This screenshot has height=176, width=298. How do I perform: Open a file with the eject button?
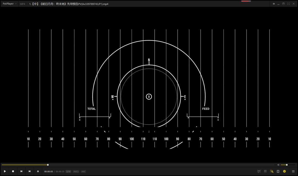pyautogui.click(x=38, y=171)
